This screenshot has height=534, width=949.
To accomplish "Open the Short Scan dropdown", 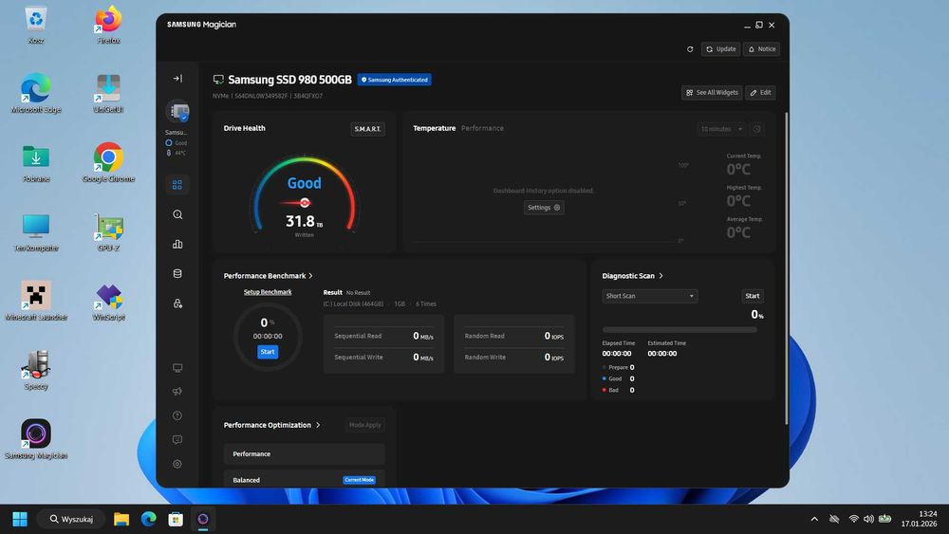I will coord(649,296).
